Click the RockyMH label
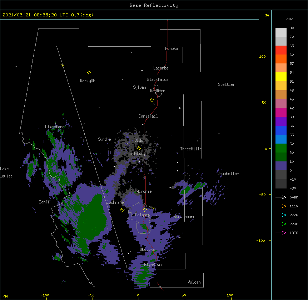Image resolution: width=308 pixels, height=300 pixels. click(x=88, y=81)
